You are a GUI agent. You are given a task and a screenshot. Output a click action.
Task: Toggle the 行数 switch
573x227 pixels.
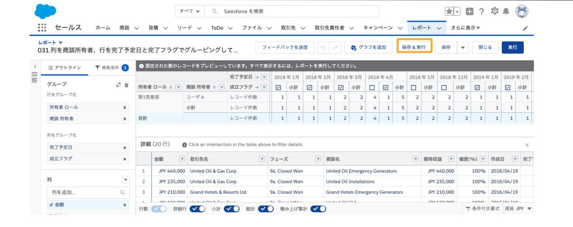tap(159, 209)
